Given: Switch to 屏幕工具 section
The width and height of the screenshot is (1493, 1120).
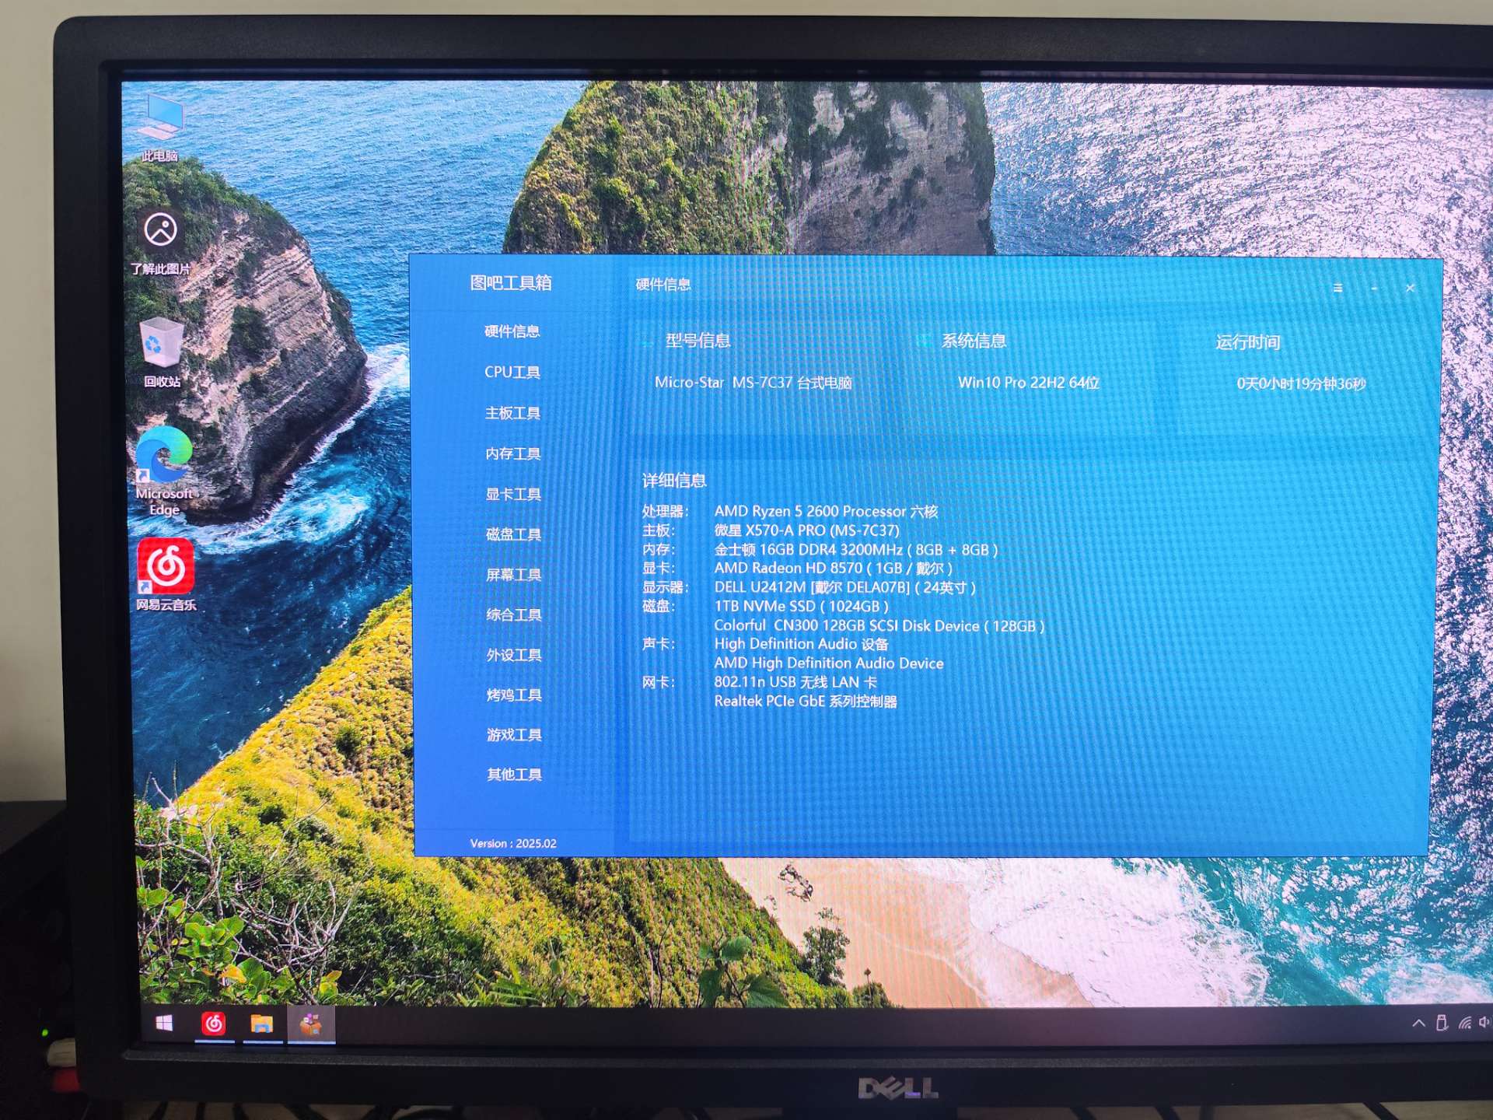Looking at the screenshot, I should 513,575.
